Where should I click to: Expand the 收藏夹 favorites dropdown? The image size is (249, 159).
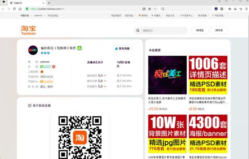click(157, 16)
